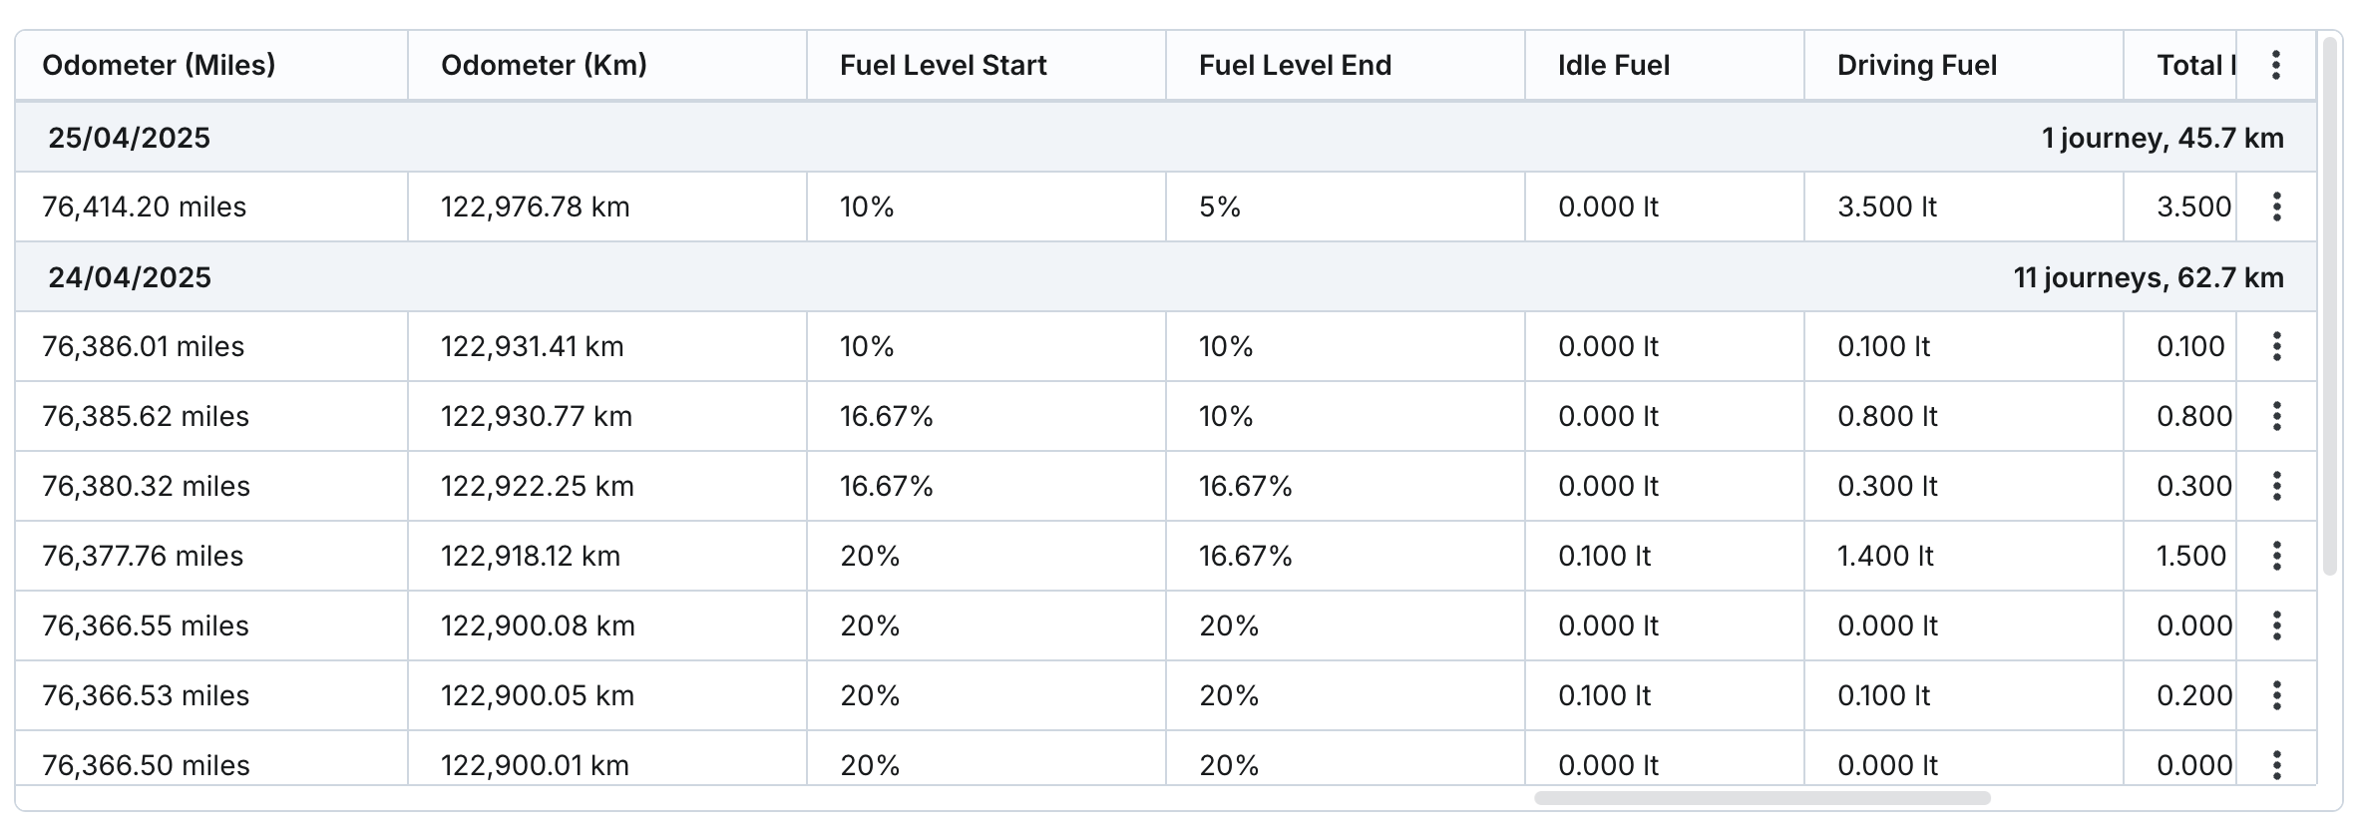Open row menu for 76,366.50 miles journey
The image size is (2358, 836).
pyautogui.click(x=2276, y=764)
